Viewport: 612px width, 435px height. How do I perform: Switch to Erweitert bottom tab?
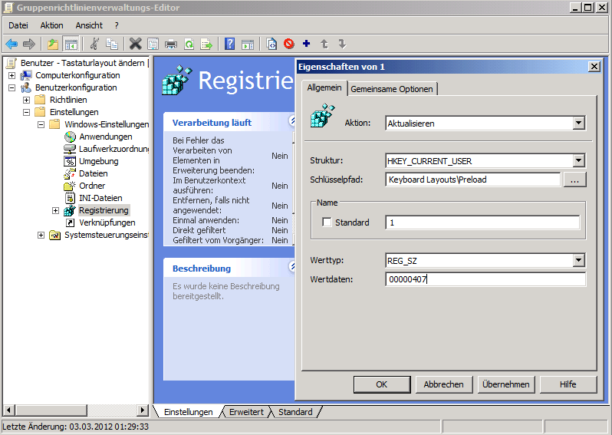[246, 412]
